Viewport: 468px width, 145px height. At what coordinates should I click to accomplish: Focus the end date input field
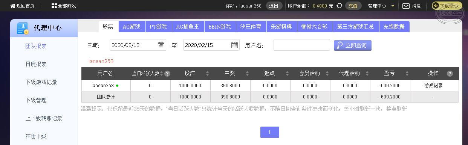[211, 45]
